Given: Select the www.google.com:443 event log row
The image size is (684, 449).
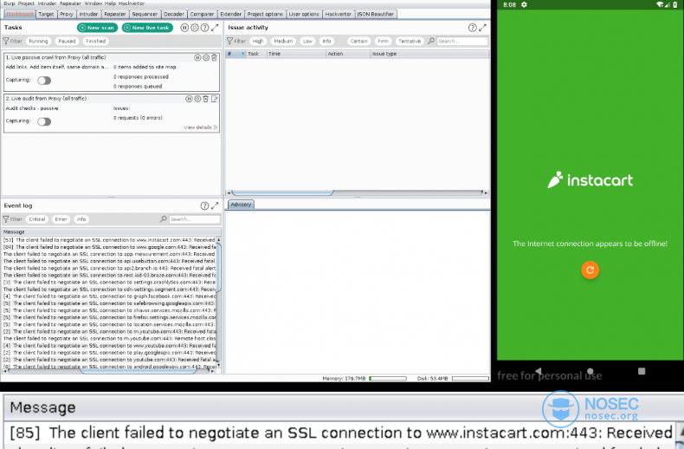Looking at the screenshot, I should pos(109,247).
